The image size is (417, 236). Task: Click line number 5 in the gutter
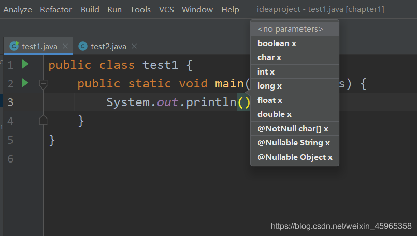(x=11, y=140)
